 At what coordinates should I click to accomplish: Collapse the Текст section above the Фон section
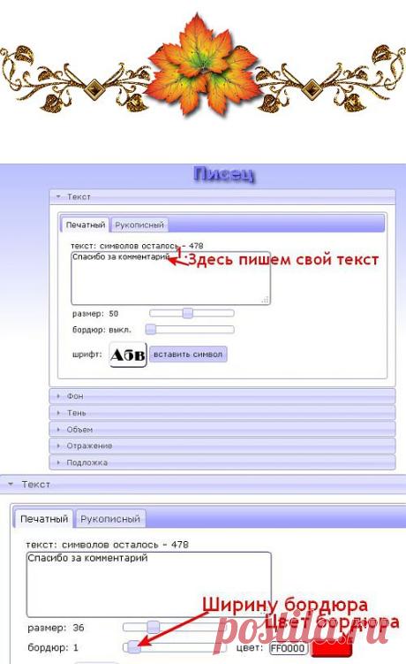tap(222, 196)
